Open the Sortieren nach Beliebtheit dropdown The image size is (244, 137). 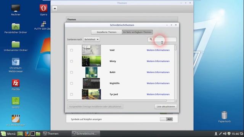point(91,40)
